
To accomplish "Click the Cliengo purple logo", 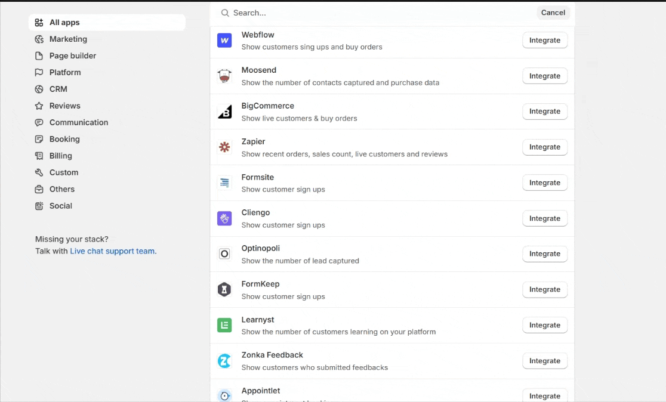I will pos(224,218).
